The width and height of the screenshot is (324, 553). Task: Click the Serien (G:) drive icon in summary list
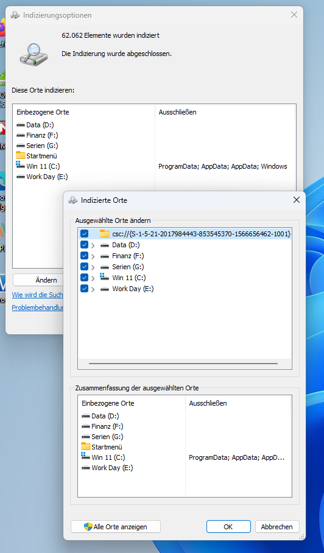86,437
